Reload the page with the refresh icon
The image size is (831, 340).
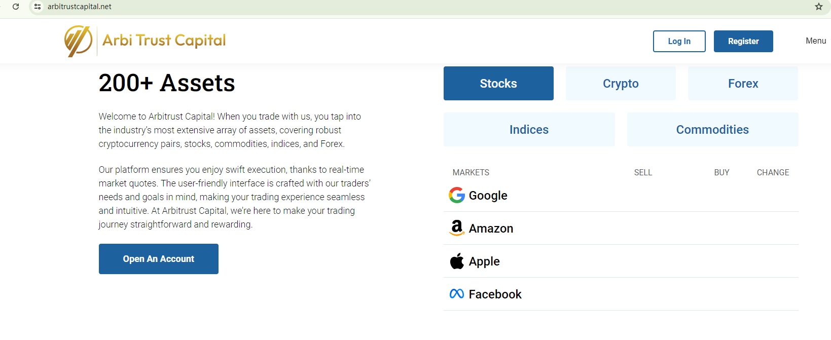tap(16, 7)
